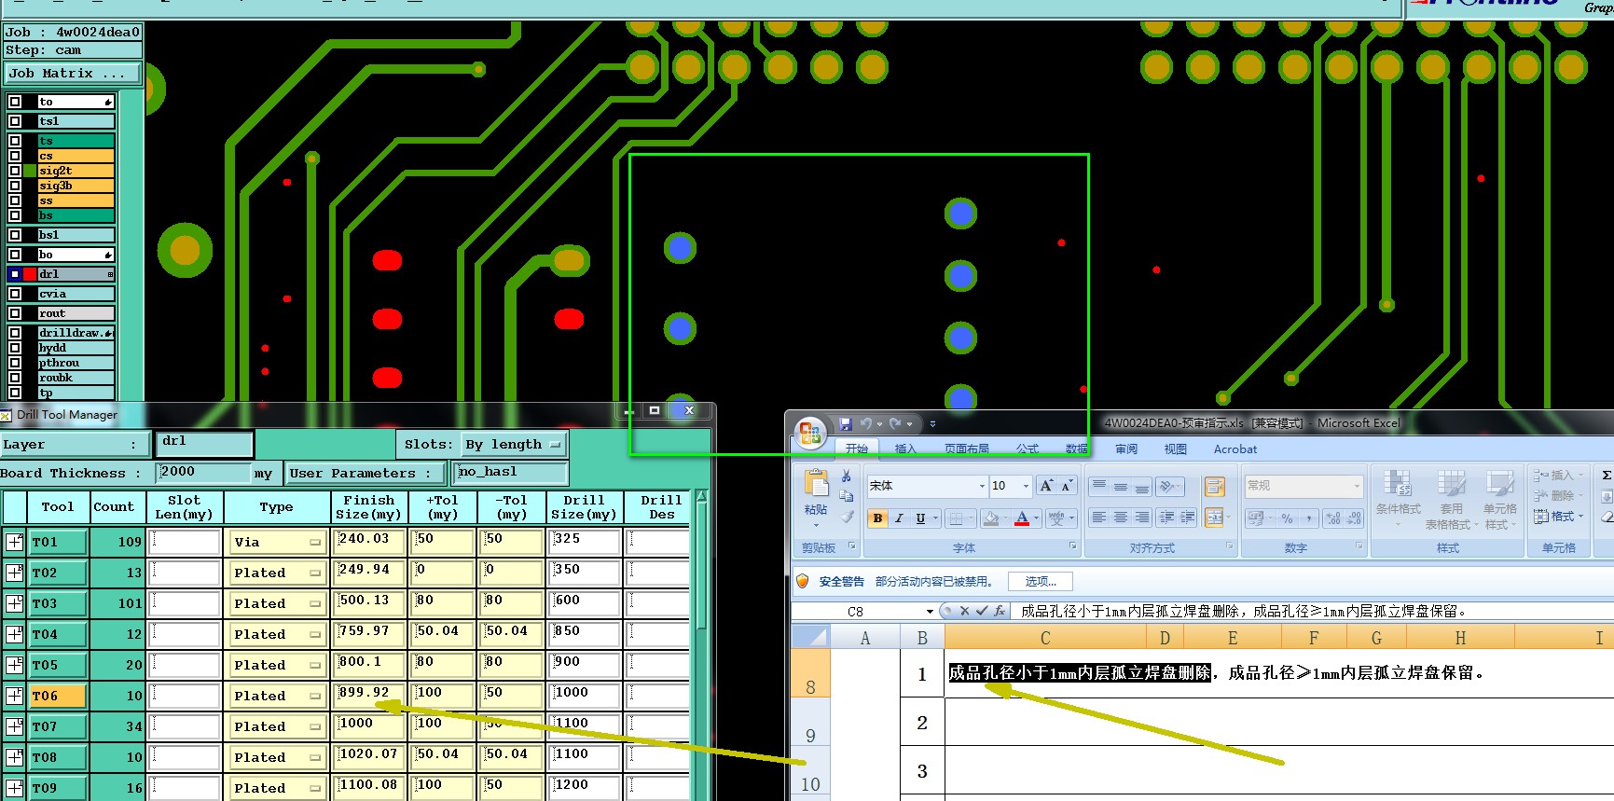Click Finish Size field of T06
Screen dimensions: 1614x801
tap(369, 696)
